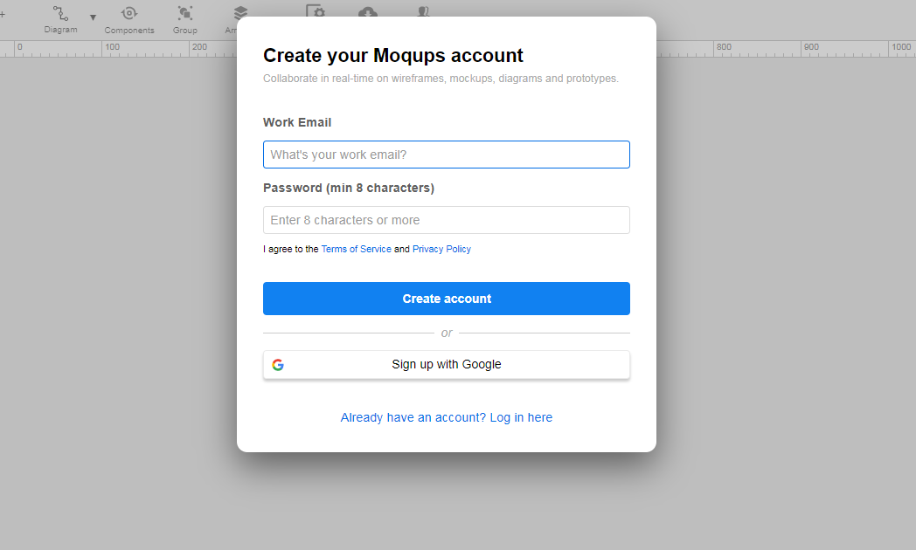This screenshot has width=916, height=550.
Task: Select the Diagram connector tool icon
Action: [60, 13]
